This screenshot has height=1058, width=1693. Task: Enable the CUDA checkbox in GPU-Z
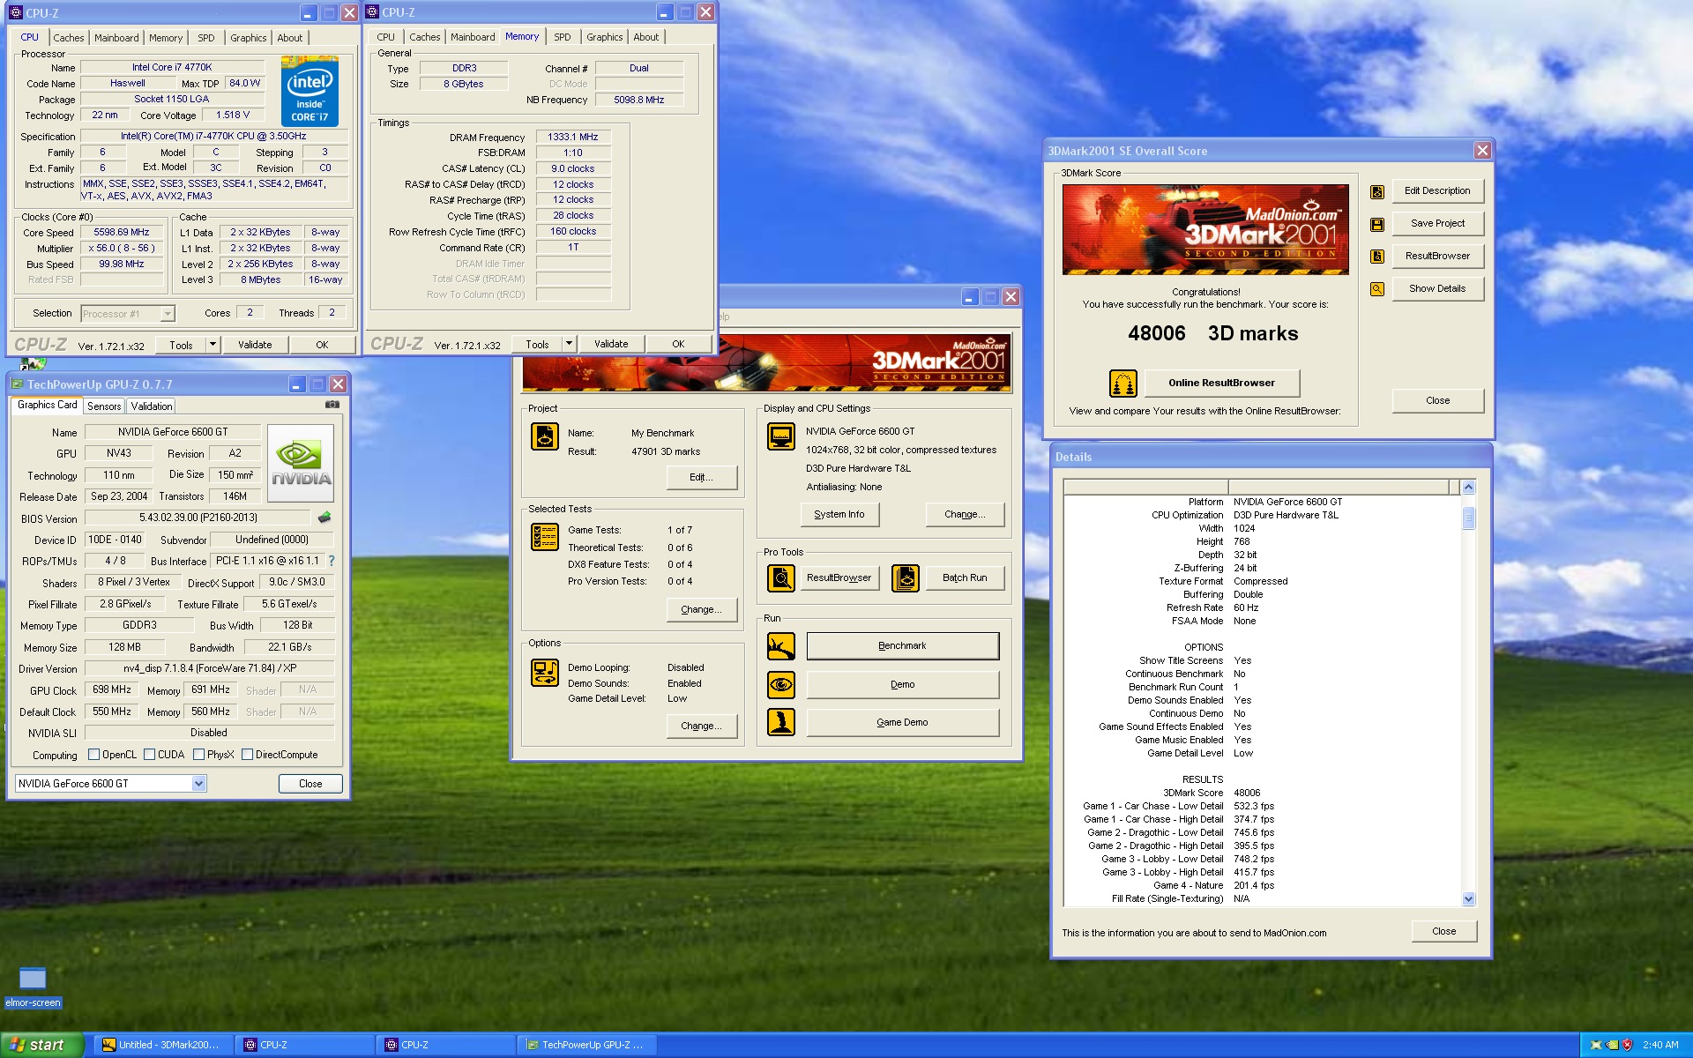(x=149, y=755)
